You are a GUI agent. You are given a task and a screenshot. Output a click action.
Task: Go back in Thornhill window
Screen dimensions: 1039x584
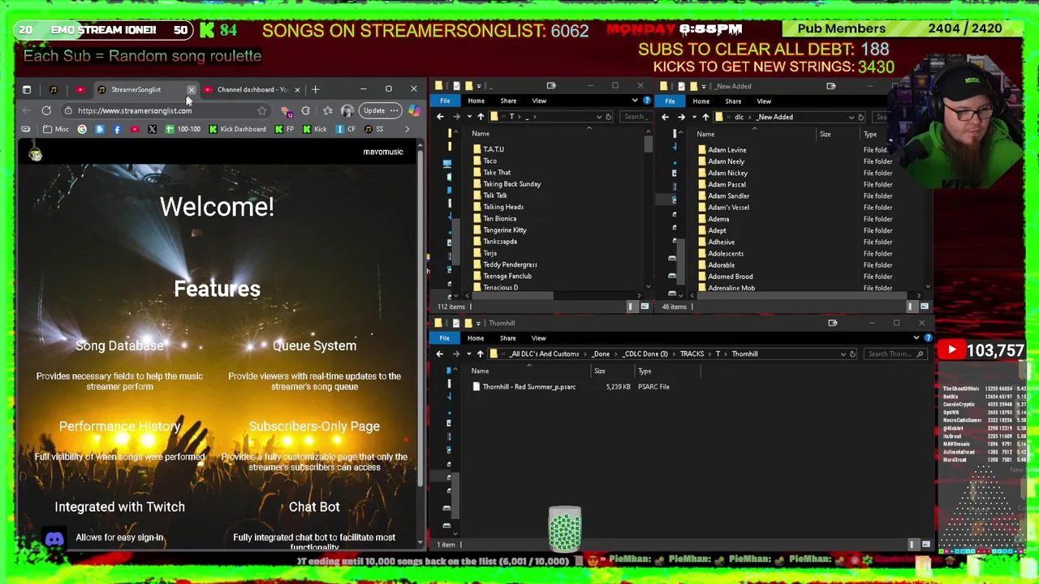[x=440, y=354]
